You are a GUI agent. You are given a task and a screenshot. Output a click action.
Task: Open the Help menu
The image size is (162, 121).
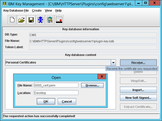(58, 11)
